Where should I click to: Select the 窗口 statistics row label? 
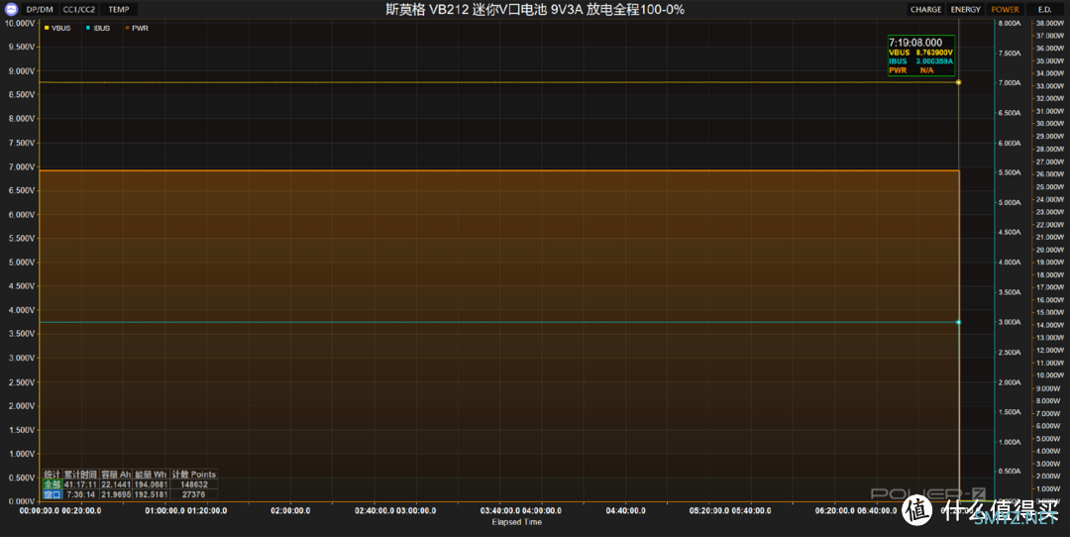point(52,494)
